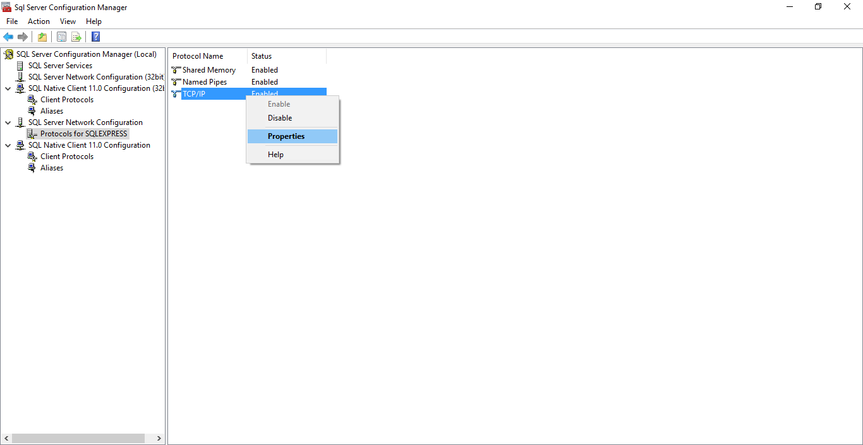Click the blue Help question mark icon
Viewport: 863px width, 445px height.
(x=95, y=37)
